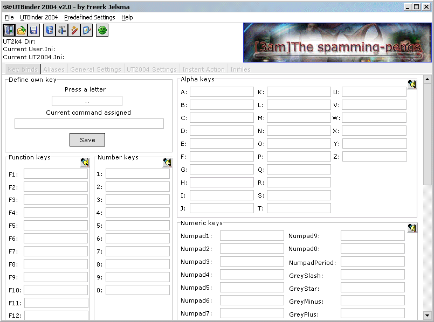This screenshot has width=434, height=322.
Task: Click the M key bind field
Action: (299, 118)
